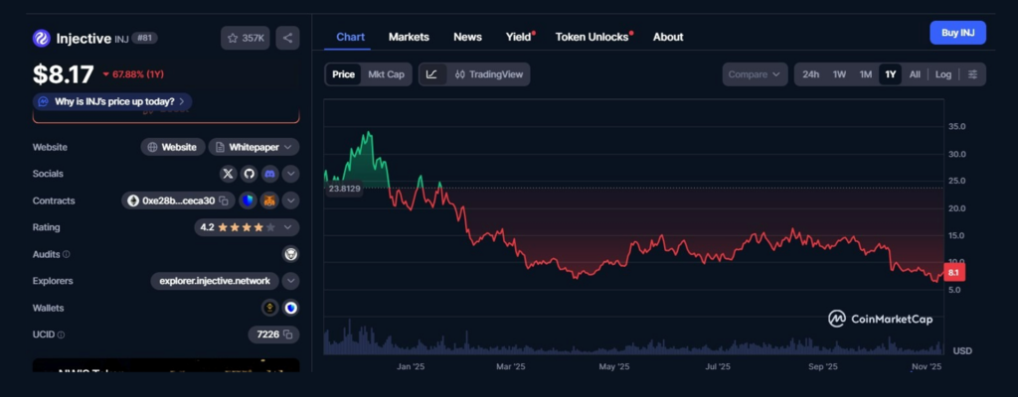
Task: Toggle Log scale on chart
Action: click(x=943, y=74)
